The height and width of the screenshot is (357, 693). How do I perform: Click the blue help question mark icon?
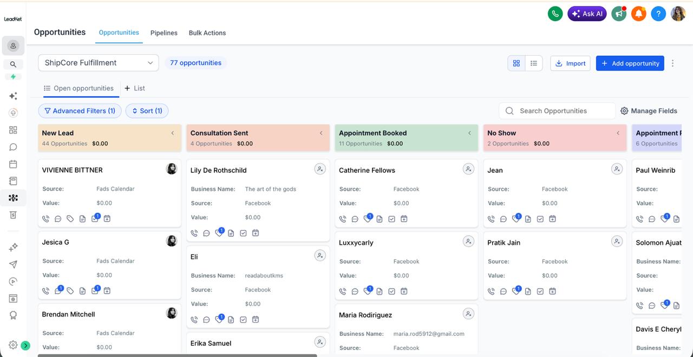pos(658,14)
